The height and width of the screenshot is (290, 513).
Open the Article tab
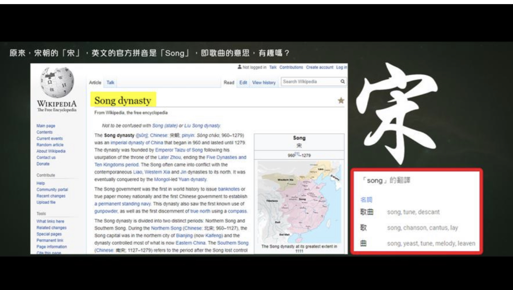click(x=95, y=83)
